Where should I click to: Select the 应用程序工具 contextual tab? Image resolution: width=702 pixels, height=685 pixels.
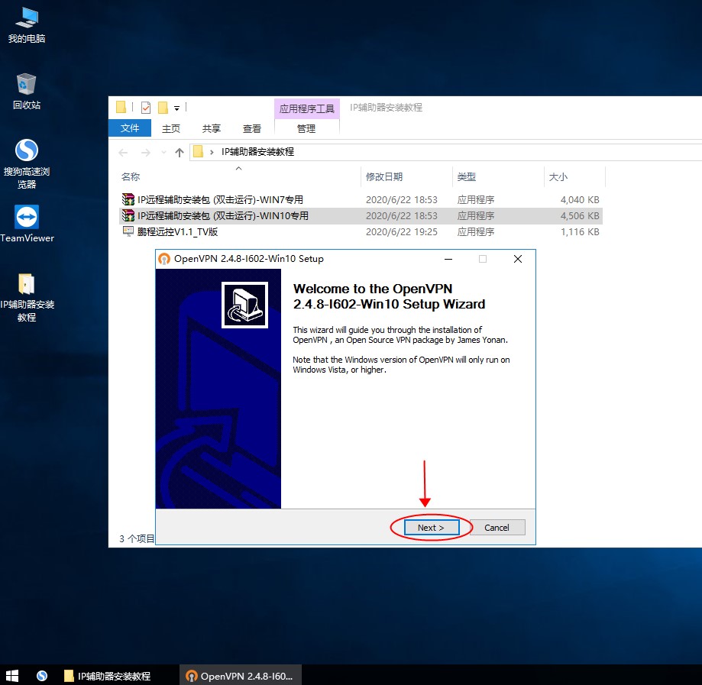[x=306, y=108]
